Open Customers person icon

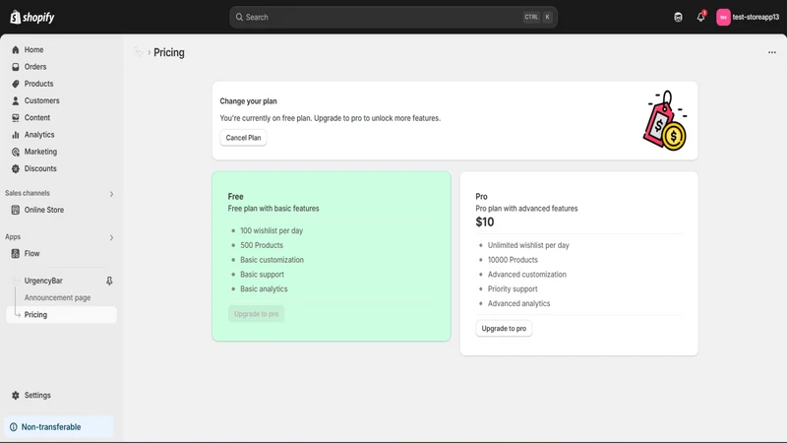pos(16,101)
